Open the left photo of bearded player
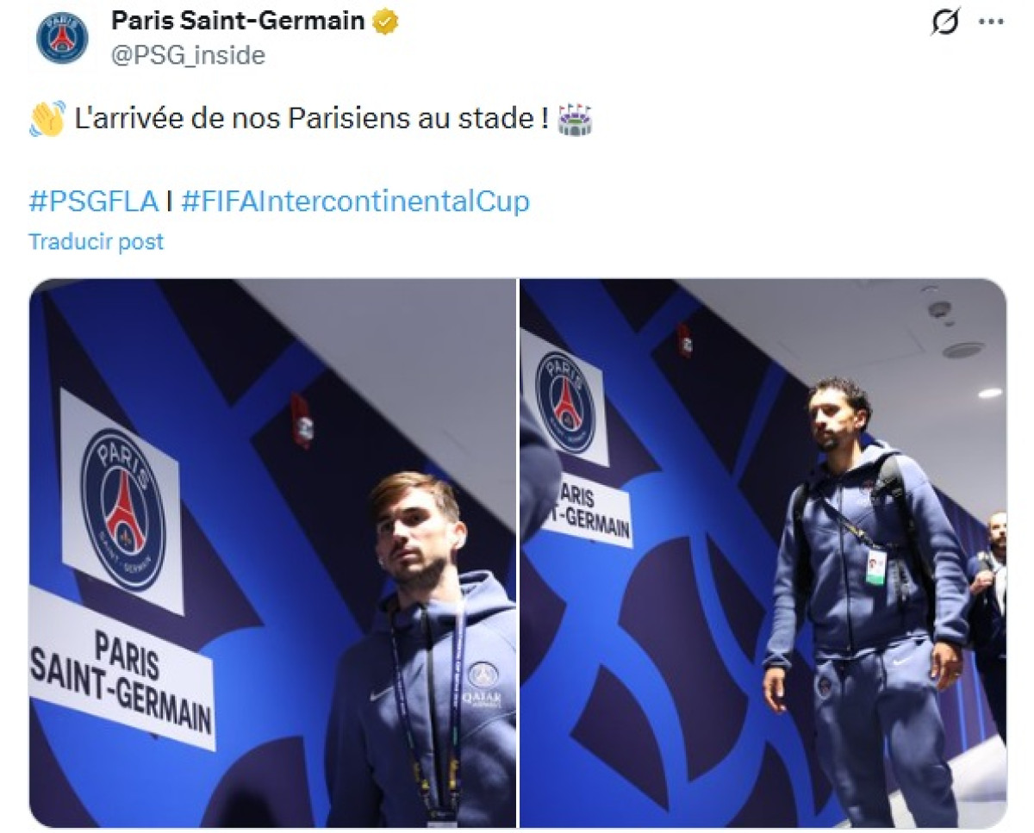 272,553
